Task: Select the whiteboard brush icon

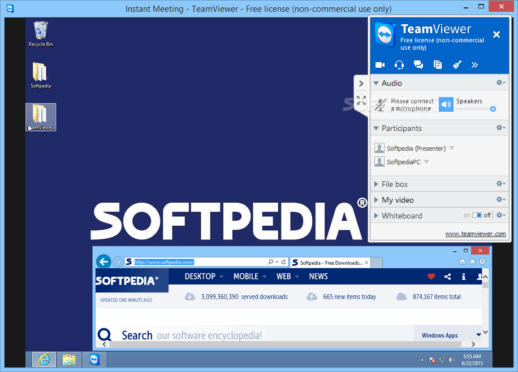Action: [x=457, y=65]
